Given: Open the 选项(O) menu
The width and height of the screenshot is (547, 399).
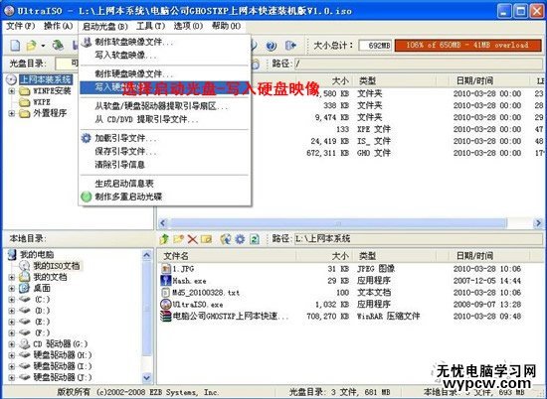Looking at the screenshot, I should click(188, 26).
